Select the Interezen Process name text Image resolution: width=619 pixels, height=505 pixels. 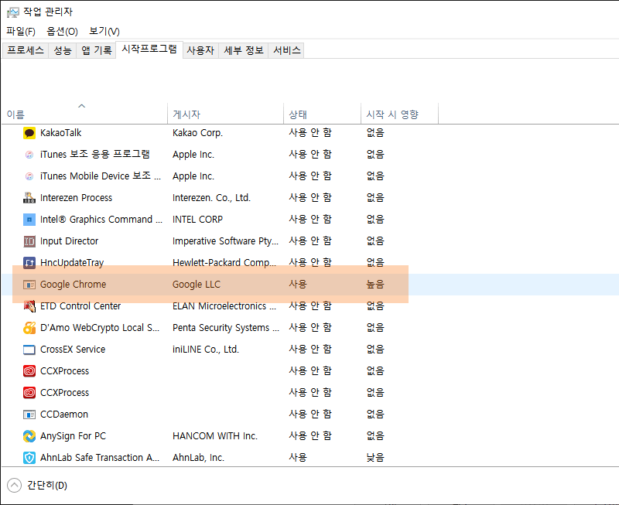[76, 198]
